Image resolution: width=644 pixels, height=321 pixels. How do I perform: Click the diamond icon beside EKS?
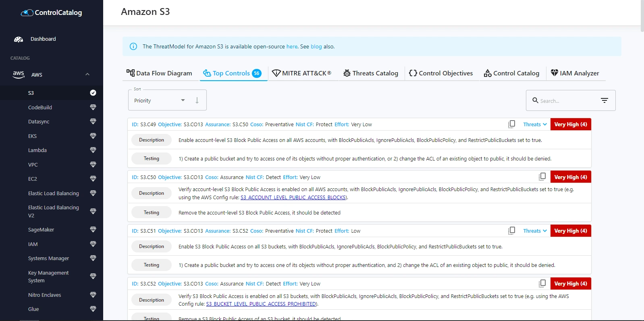coord(93,136)
